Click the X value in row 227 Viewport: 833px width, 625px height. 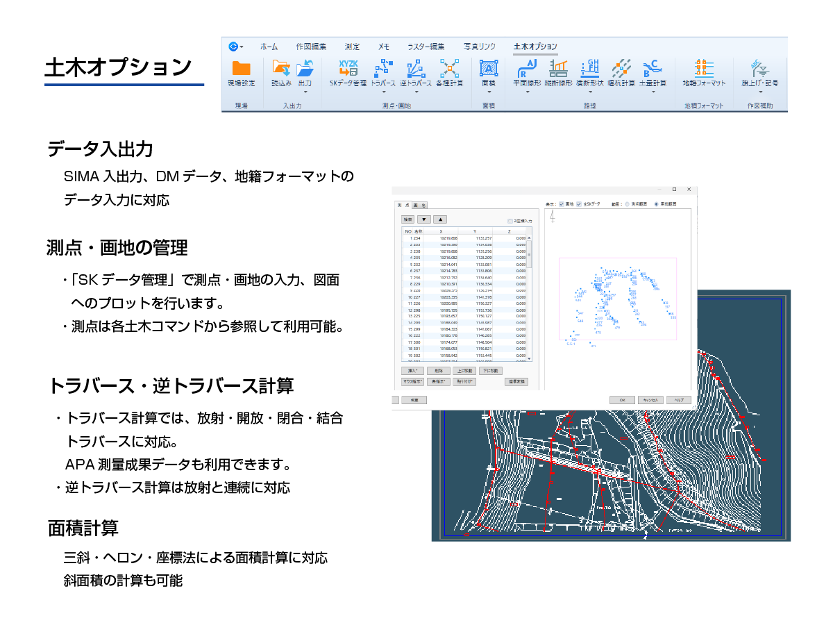(x=448, y=297)
